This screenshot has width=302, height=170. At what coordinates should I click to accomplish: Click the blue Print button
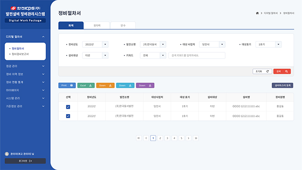tap(67, 85)
